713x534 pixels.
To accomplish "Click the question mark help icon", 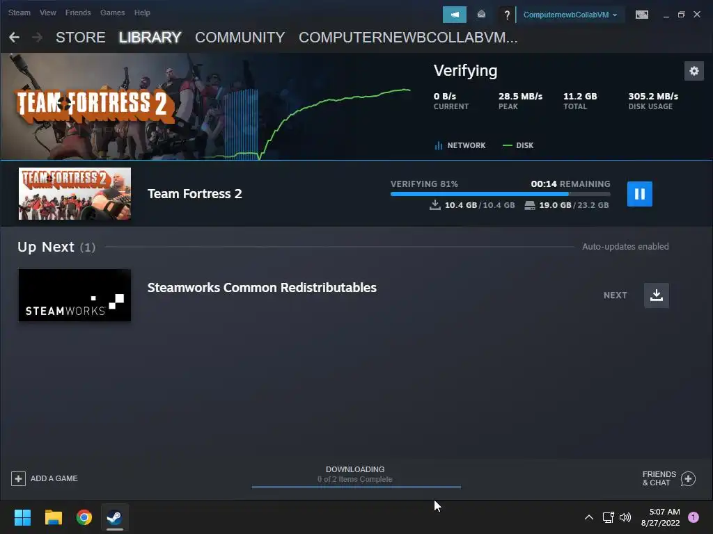I will tap(507, 15).
